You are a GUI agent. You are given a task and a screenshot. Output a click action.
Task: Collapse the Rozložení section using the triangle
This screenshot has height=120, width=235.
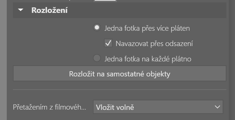(21, 10)
